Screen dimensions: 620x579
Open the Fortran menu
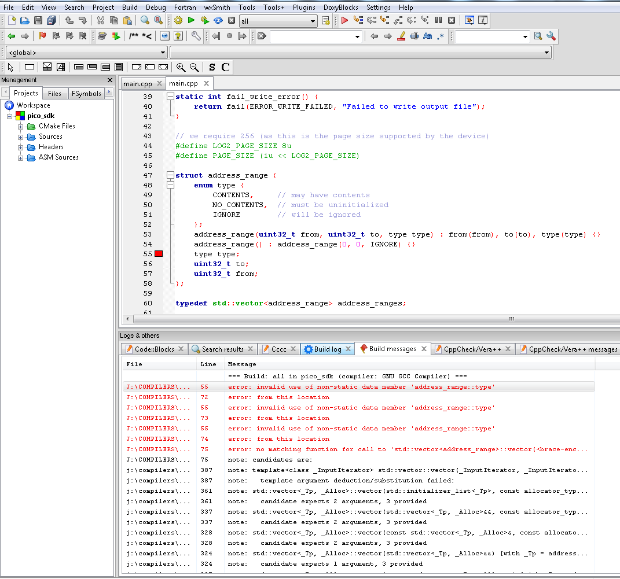point(185,8)
